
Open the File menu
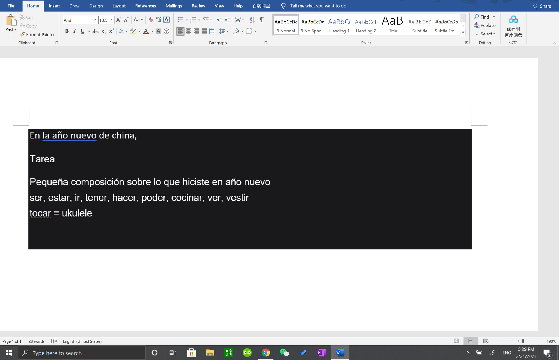(x=11, y=6)
